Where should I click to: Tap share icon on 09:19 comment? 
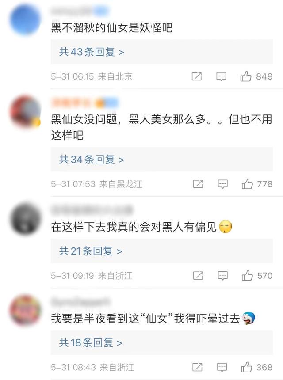198,276
